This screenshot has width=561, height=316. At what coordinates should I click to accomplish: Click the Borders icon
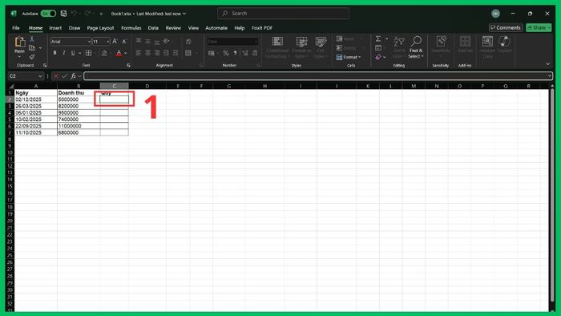(89, 53)
